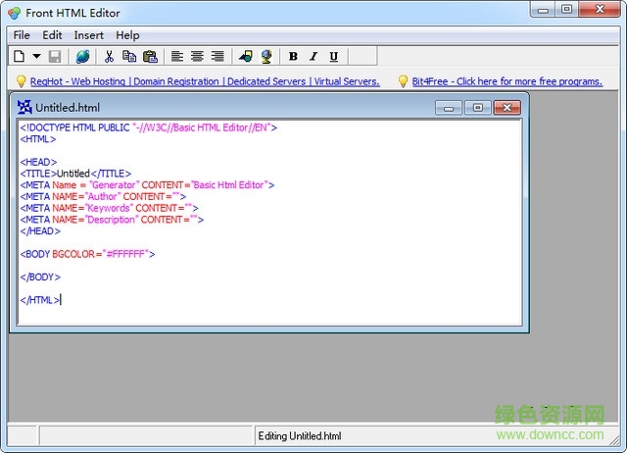Center text using toolbar align icon

coord(197,57)
